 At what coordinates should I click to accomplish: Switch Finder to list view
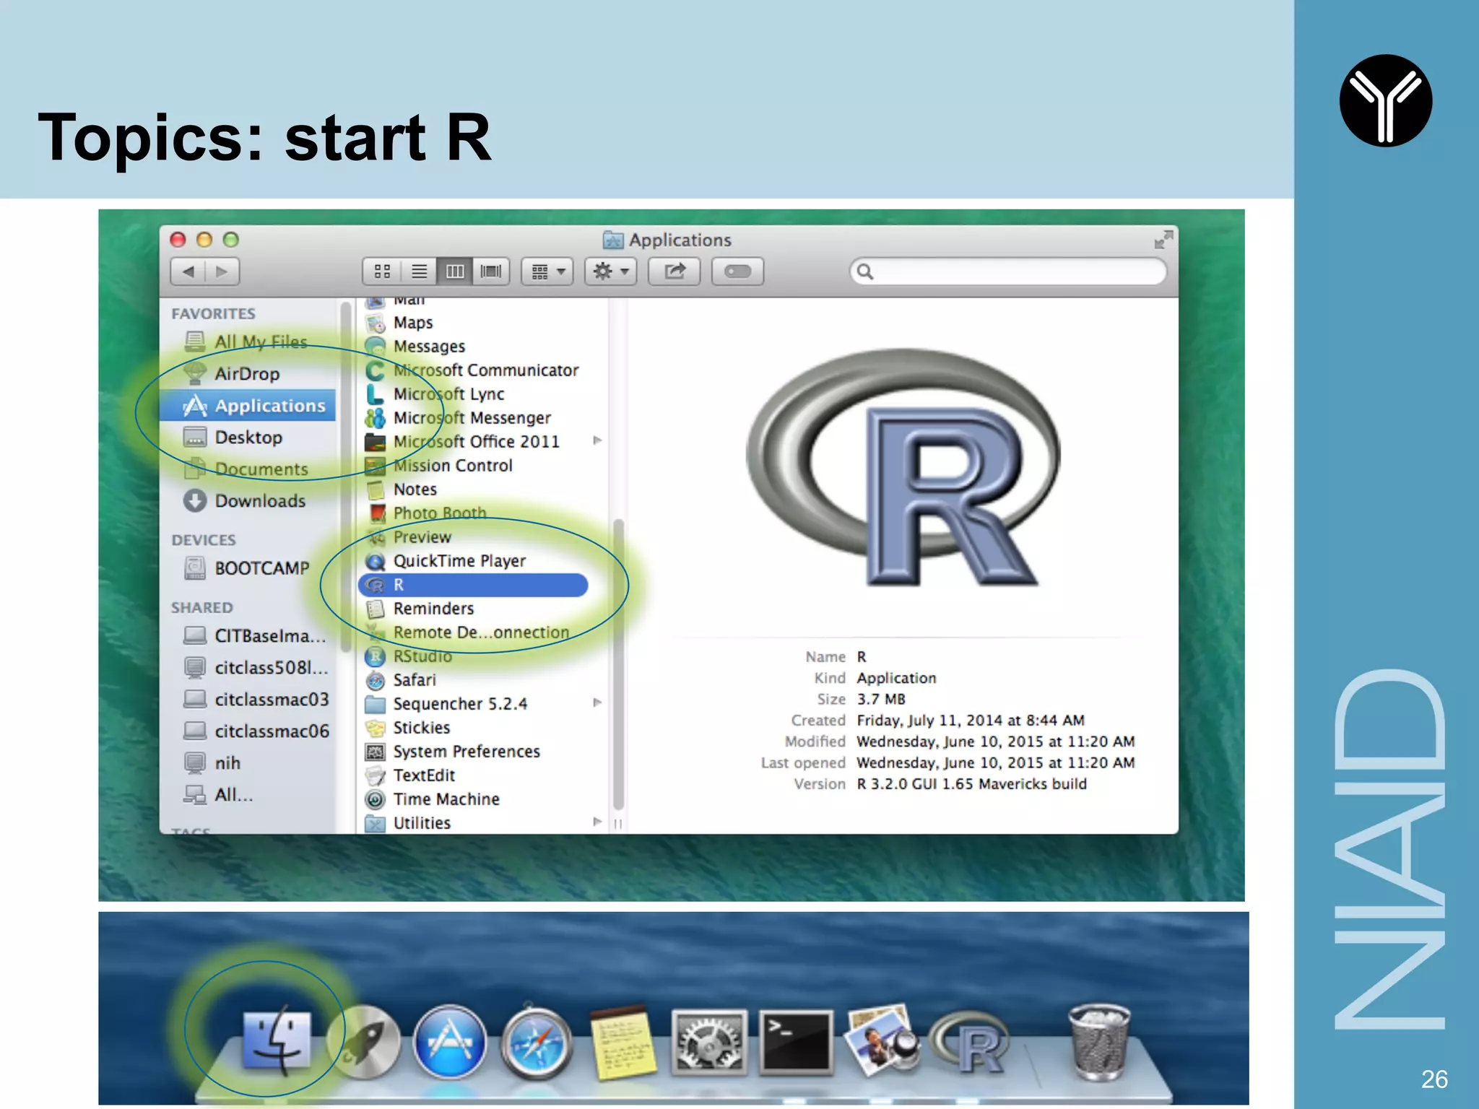419,271
